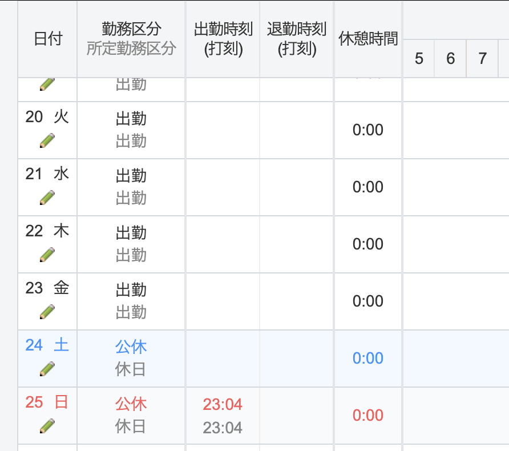This screenshot has height=451, width=509.
Task: Click the 日付 column header
Action: (48, 39)
